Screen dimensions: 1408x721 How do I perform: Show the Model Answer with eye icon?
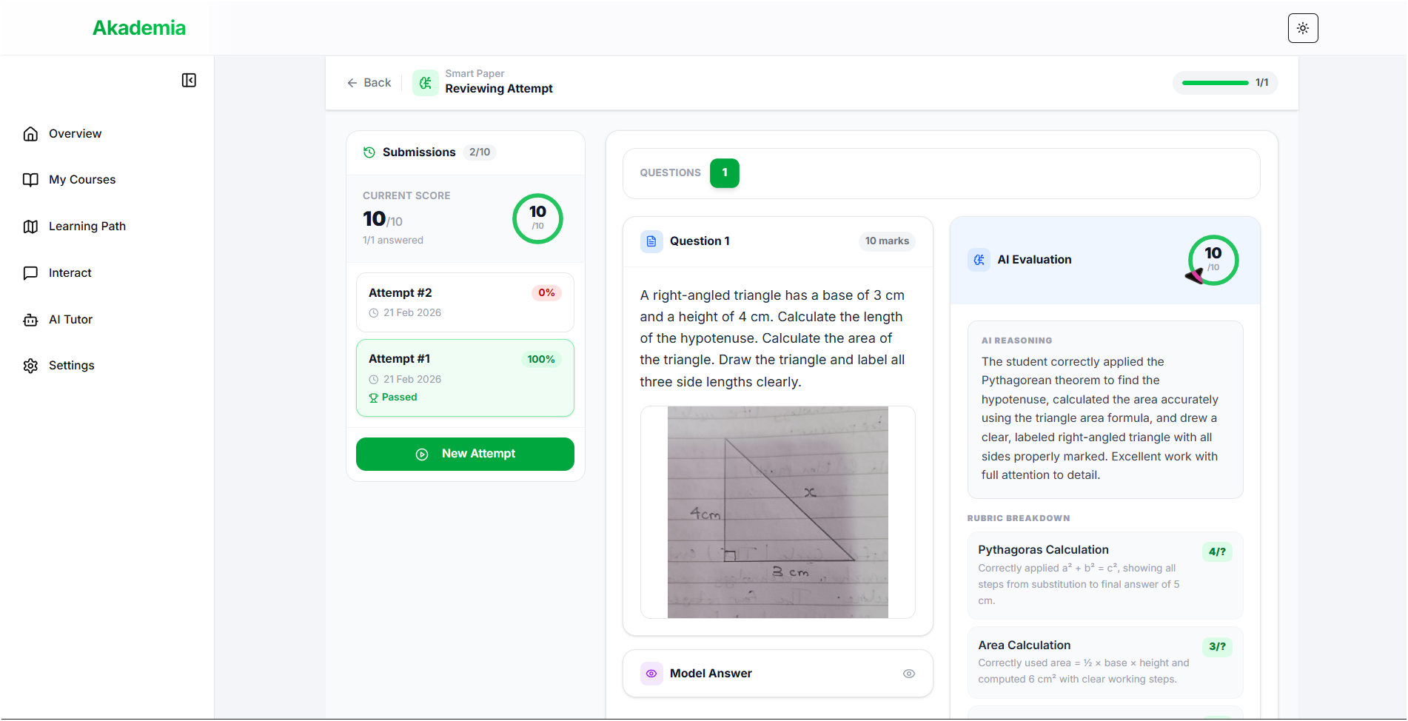tap(909, 674)
